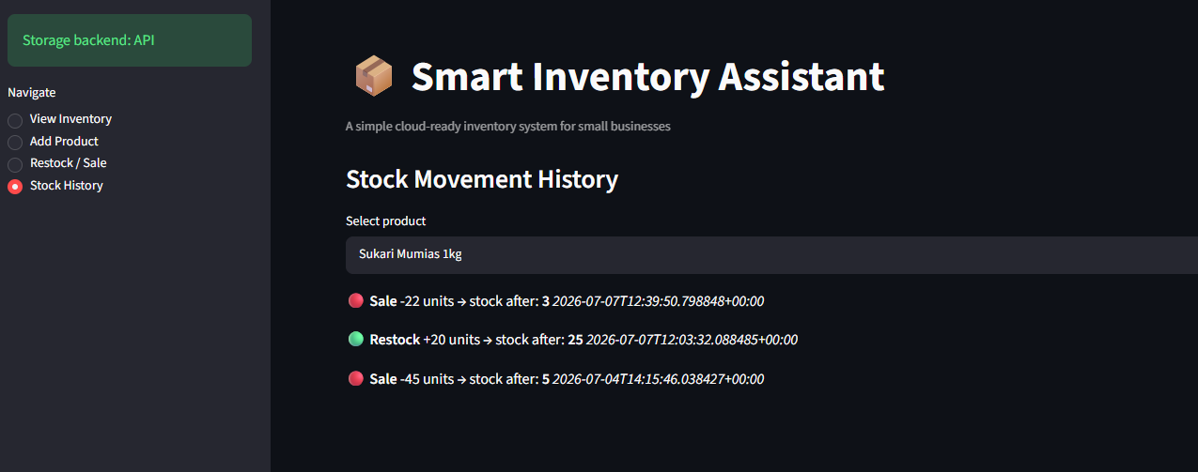Click the Navigate label in sidebar
This screenshot has width=1198, height=472.
click(x=32, y=92)
